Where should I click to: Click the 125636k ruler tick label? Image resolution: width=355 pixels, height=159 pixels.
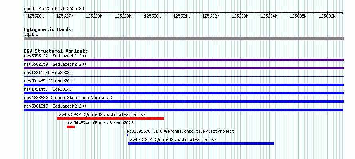pyautogui.click(x=327, y=16)
